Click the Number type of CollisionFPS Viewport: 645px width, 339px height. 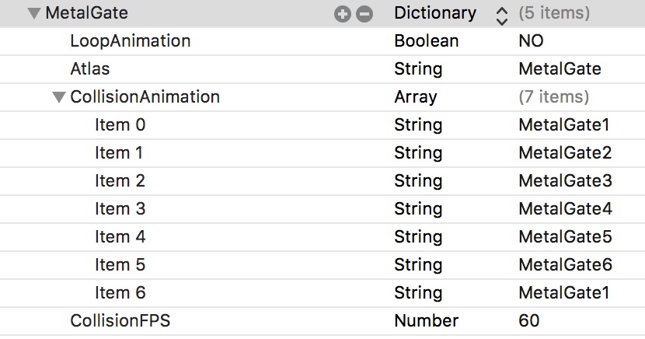pos(426,321)
